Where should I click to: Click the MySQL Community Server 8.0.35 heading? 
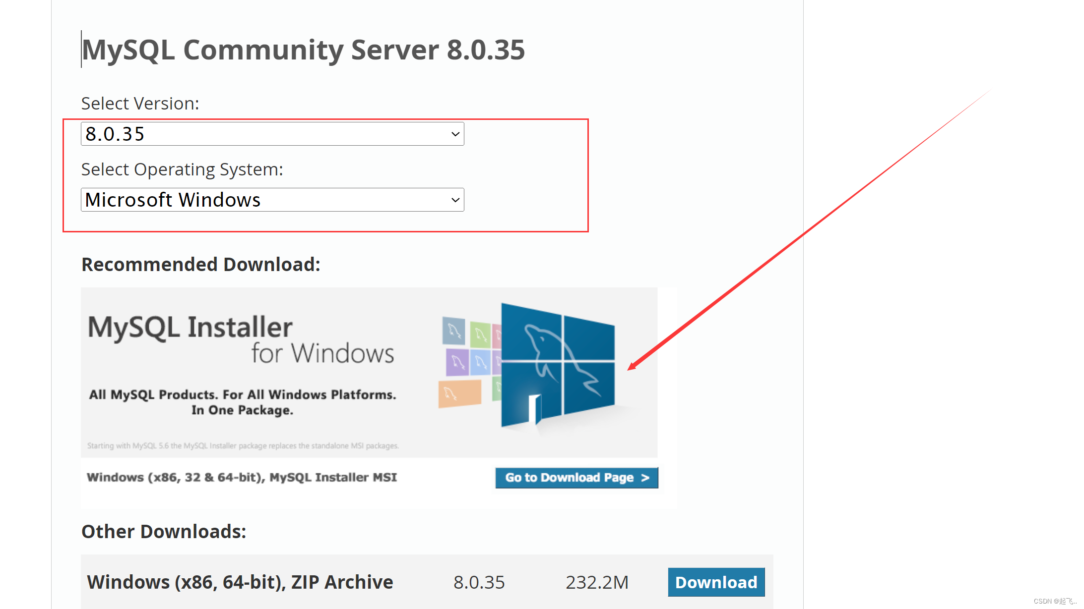point(303,50)
